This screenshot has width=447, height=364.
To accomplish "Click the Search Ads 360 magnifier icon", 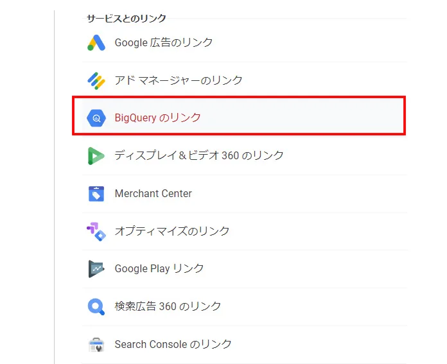I will (x=96, y=306).
